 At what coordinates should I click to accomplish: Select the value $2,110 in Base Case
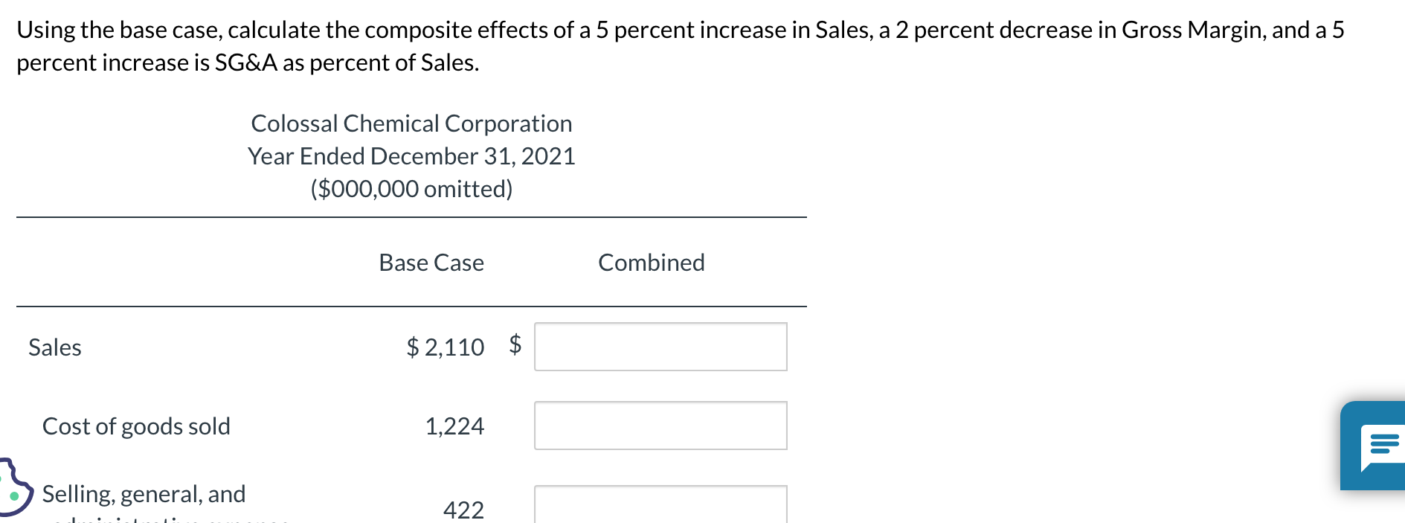[445, 345]
